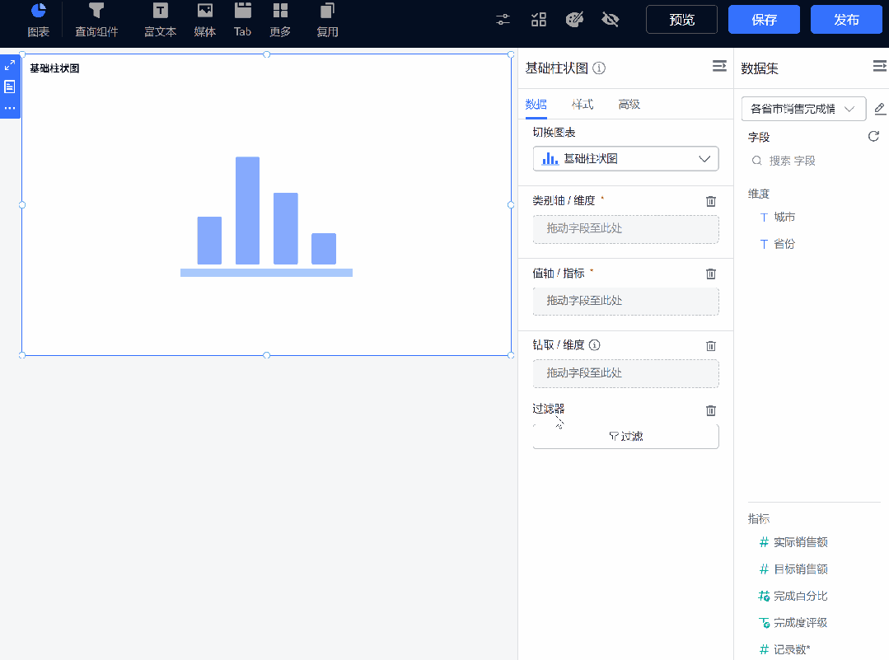The image size is (889, 660).
Task: Click the 发布 publish button
Action: (x=846, y=19)
